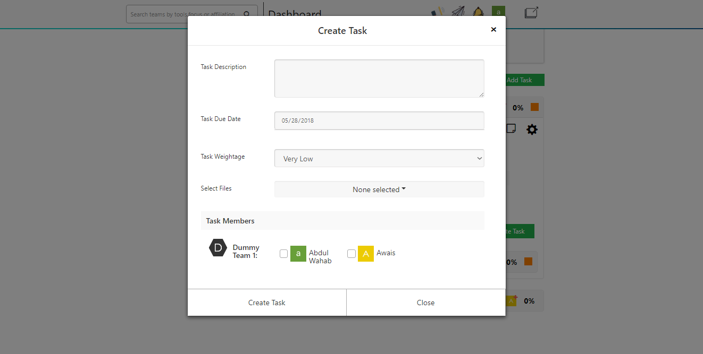
Task: Click the Create Task footer button
Action: (x=267, y=303)
